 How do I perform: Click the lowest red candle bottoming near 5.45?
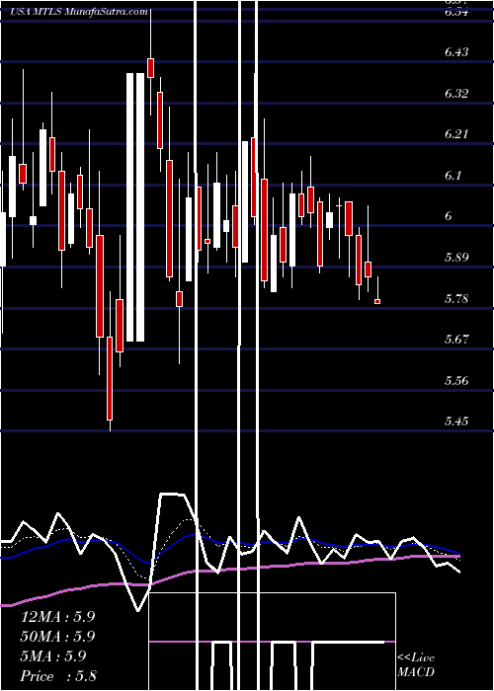click(x=110, y=378)
